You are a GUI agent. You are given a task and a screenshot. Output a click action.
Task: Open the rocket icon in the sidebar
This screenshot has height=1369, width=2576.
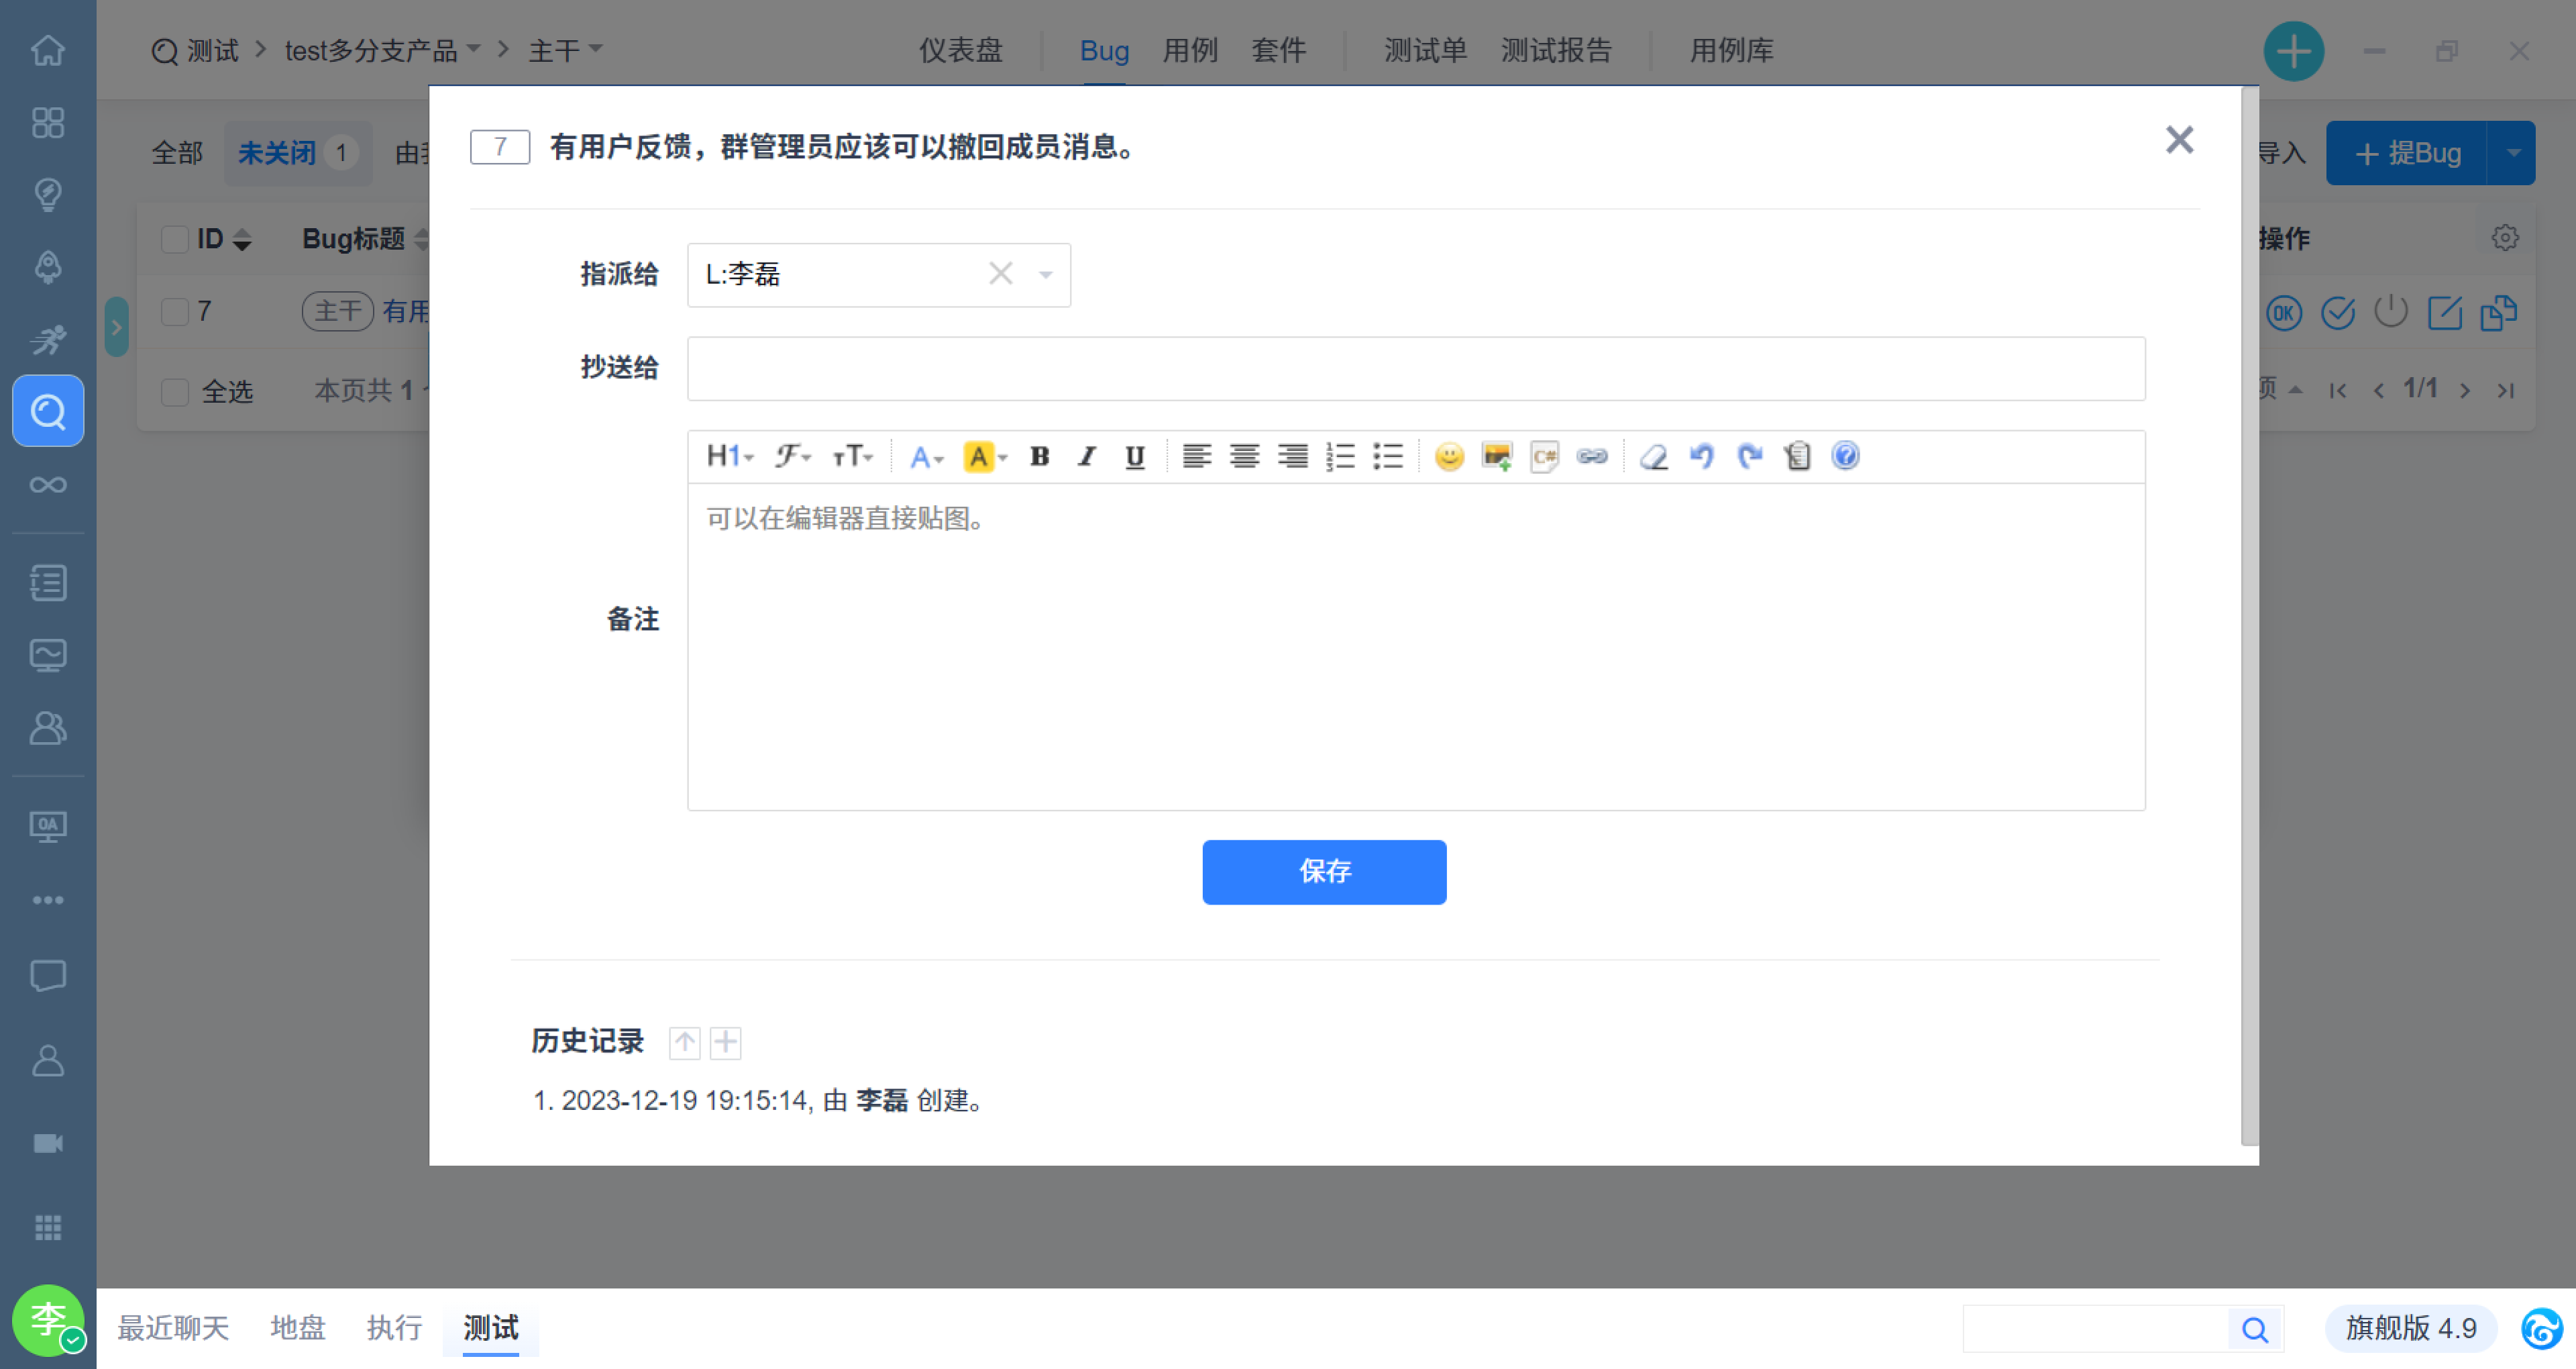48,266
